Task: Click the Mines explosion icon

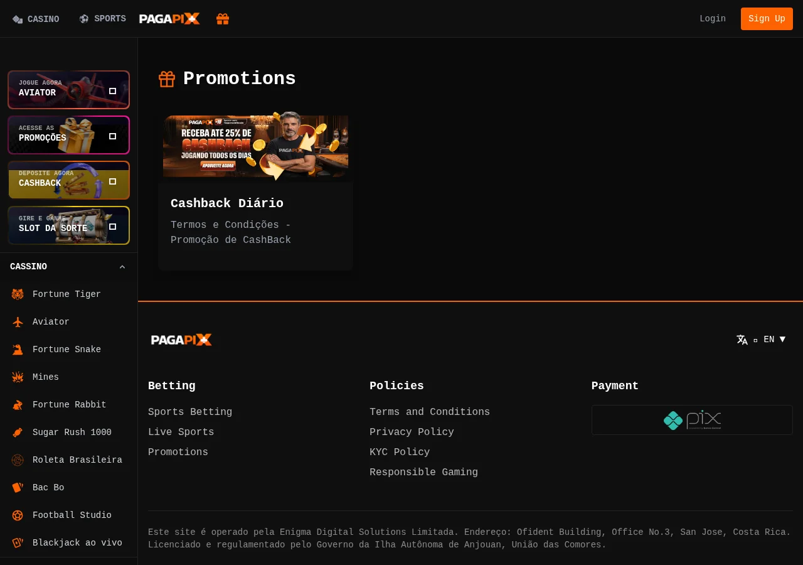Action: [18, 377]
